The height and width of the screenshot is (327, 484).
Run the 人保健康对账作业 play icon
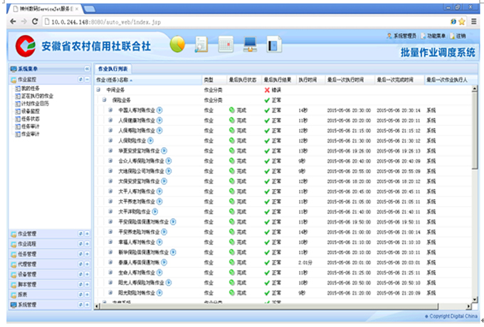click(159, 121)
